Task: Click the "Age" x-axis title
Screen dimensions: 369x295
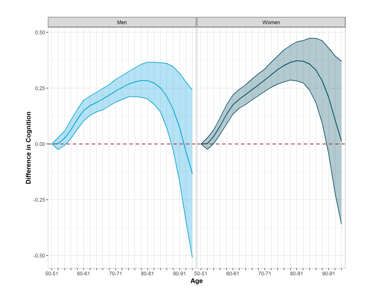Action: [197, 281]
